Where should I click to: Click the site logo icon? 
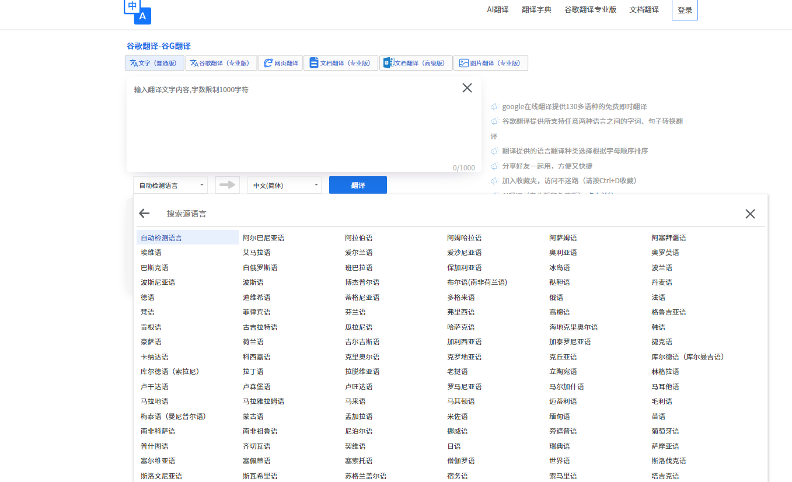tap(138, 12)
